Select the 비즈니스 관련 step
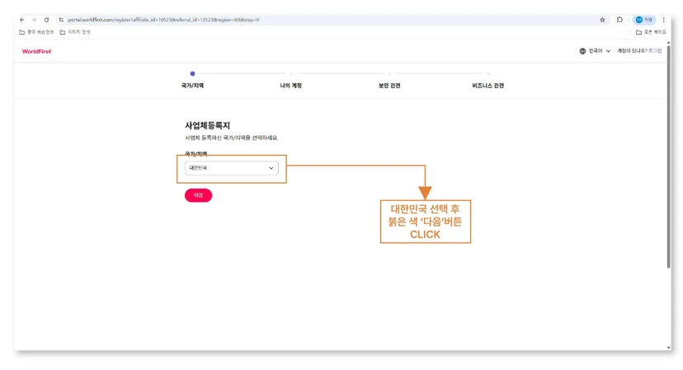This screenshot has width=683, height=370. point(488,86)
